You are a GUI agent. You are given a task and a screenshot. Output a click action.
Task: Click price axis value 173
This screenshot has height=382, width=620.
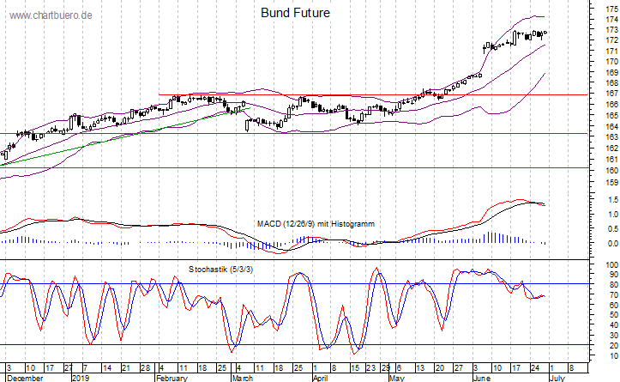click(x=611, y=30)
